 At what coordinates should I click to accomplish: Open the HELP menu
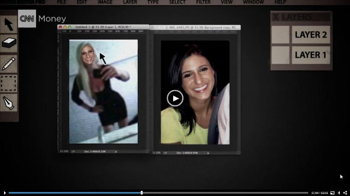[280, 2]
